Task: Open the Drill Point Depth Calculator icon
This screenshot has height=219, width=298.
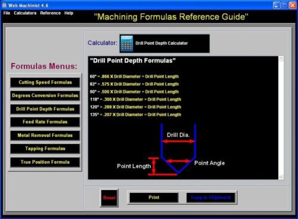Action: (127, 43)
